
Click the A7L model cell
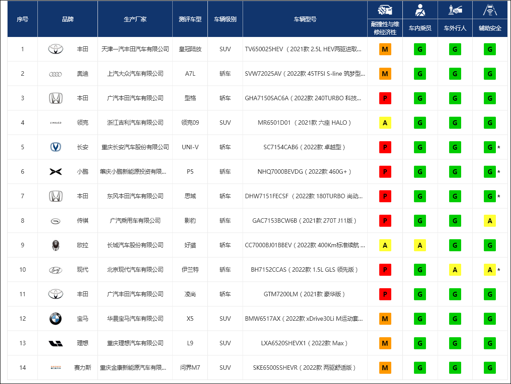coord(190,74)
